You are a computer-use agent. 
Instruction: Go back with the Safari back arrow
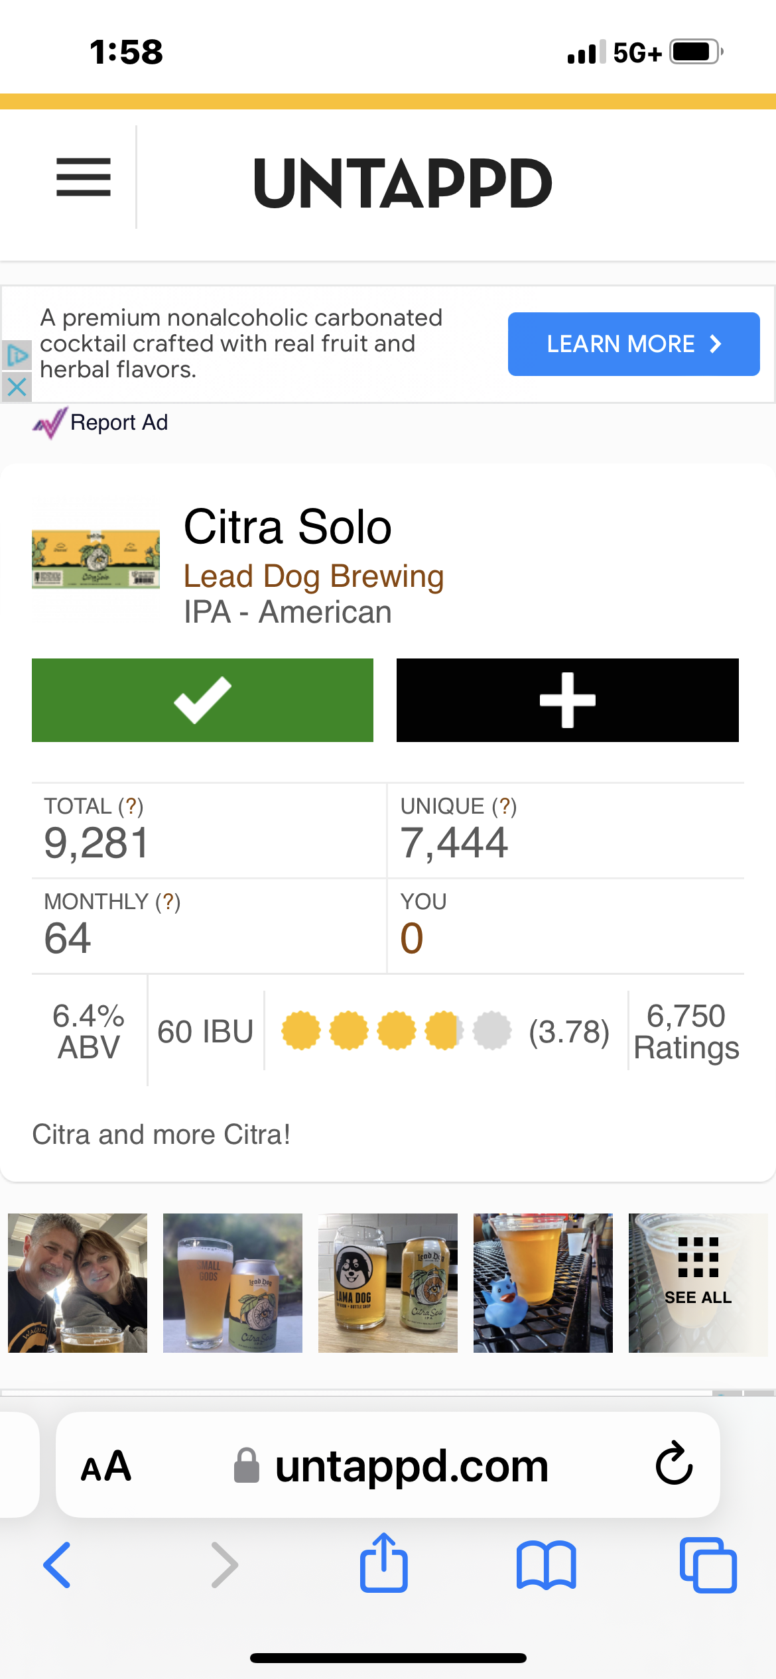tap(57, 1565)
